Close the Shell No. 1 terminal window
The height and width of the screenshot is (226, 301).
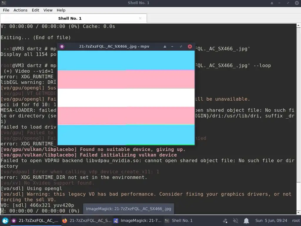pyautogui.click(x=297, y=3)
